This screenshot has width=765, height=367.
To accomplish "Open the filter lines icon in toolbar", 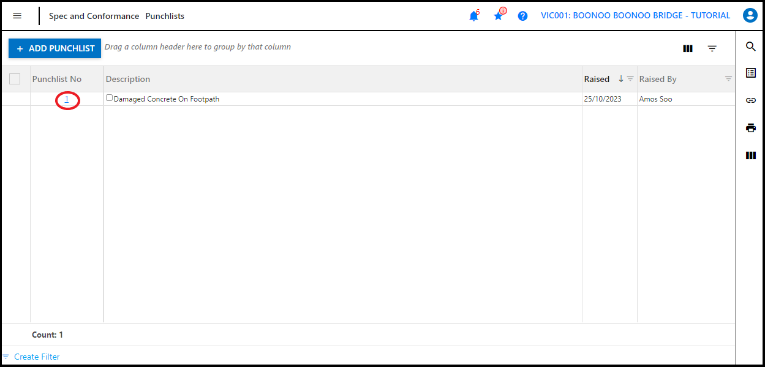I will [x=712, y=48].
